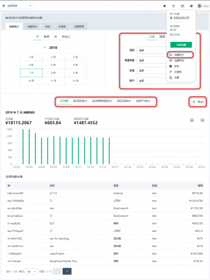Open the resource type filter dropdown
This screenshot has width=210, height=280.
pyautogui.click(x=151, y=60)
